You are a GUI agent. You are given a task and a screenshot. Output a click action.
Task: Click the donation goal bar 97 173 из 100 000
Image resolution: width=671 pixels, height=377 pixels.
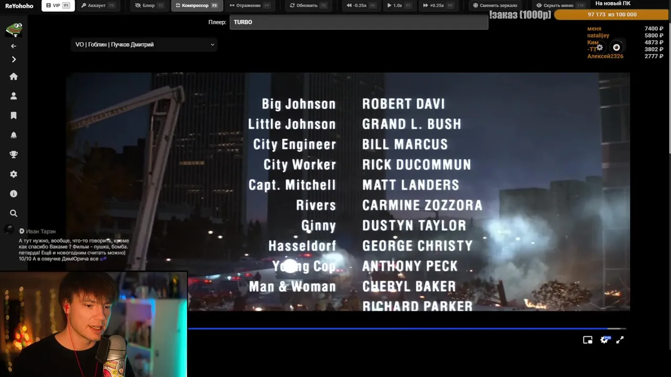(612, 15)
